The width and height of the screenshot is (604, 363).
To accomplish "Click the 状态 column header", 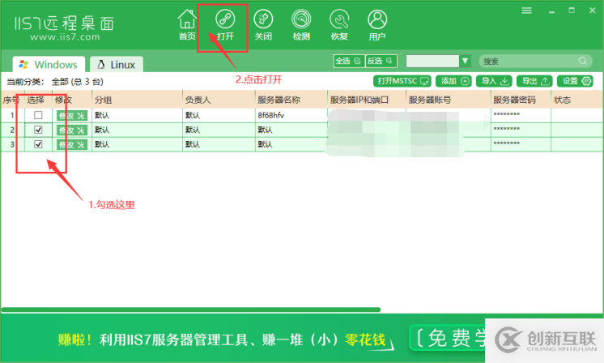I will point(576,100).
